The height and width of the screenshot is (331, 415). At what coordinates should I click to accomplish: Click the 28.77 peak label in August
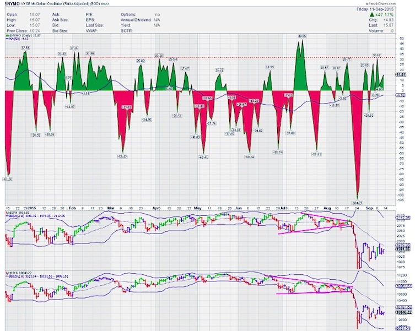pyautogui.click(x=347, y=59)
